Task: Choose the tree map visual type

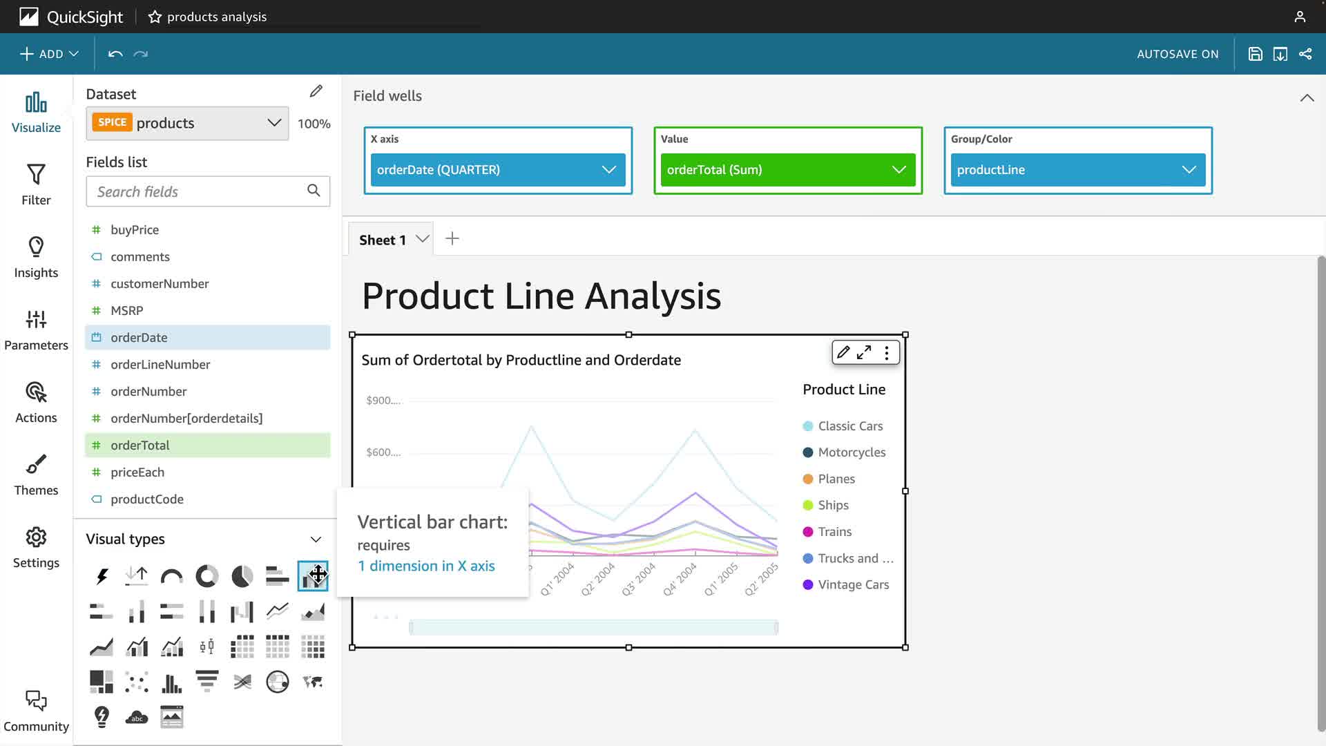Action: pyautogui.click(x=102, y=682)
